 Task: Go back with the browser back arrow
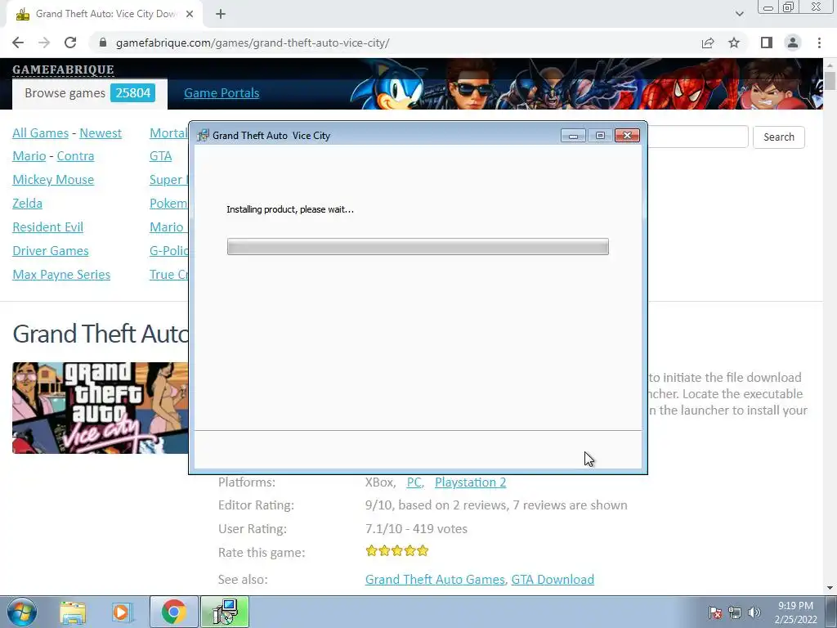pos(18,43)
